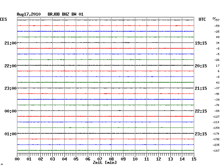221x168 pixels.
Task: Click DC offset value 17
Action: [x=218, y=66]
